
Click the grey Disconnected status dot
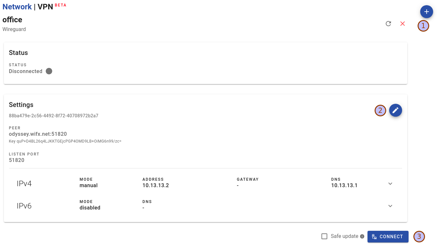coord(49,71)
